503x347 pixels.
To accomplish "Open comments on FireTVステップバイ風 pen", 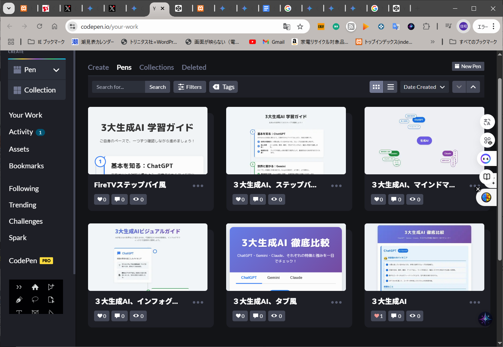I will (x=119, y=199).
